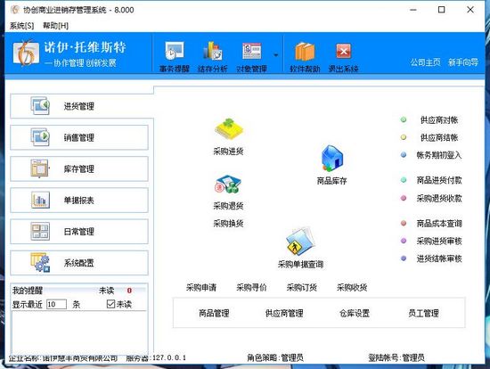Select 销售管理 sidebar tab
This screenshot has width=490, height=369.
(x=79, y=137)
